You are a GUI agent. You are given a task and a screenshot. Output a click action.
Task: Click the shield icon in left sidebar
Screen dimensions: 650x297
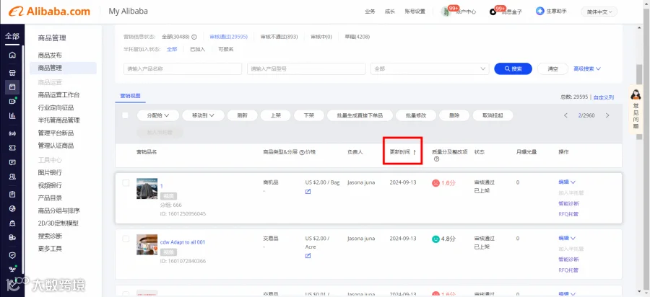(x=12, y=255)
